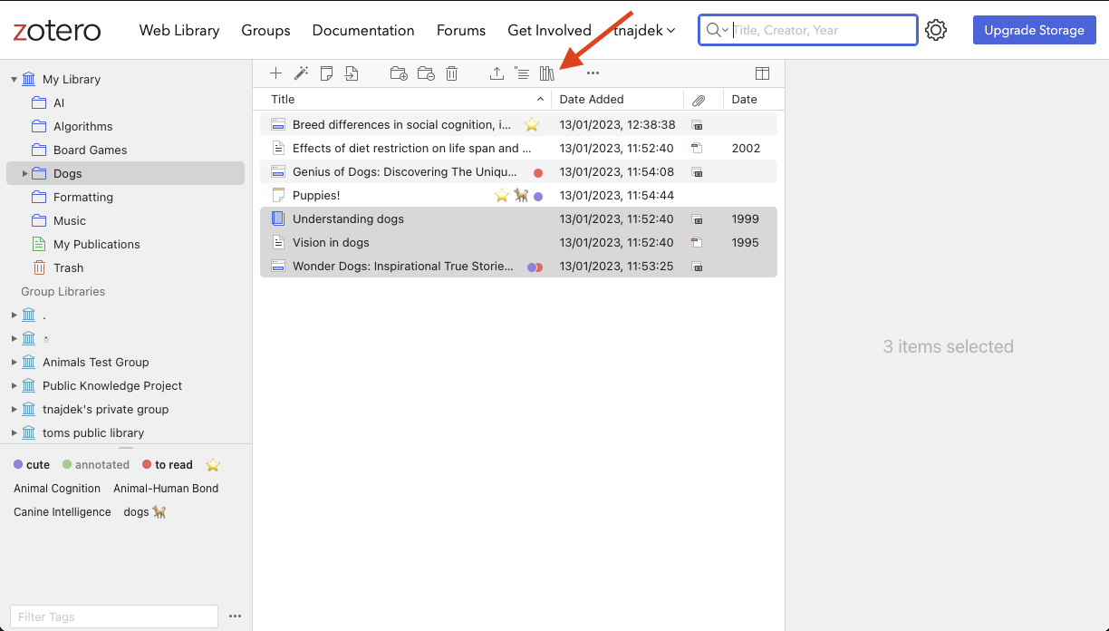1109x631 pixels.
Task: Click the Zotero logo
Action: (x=57, y=30)
